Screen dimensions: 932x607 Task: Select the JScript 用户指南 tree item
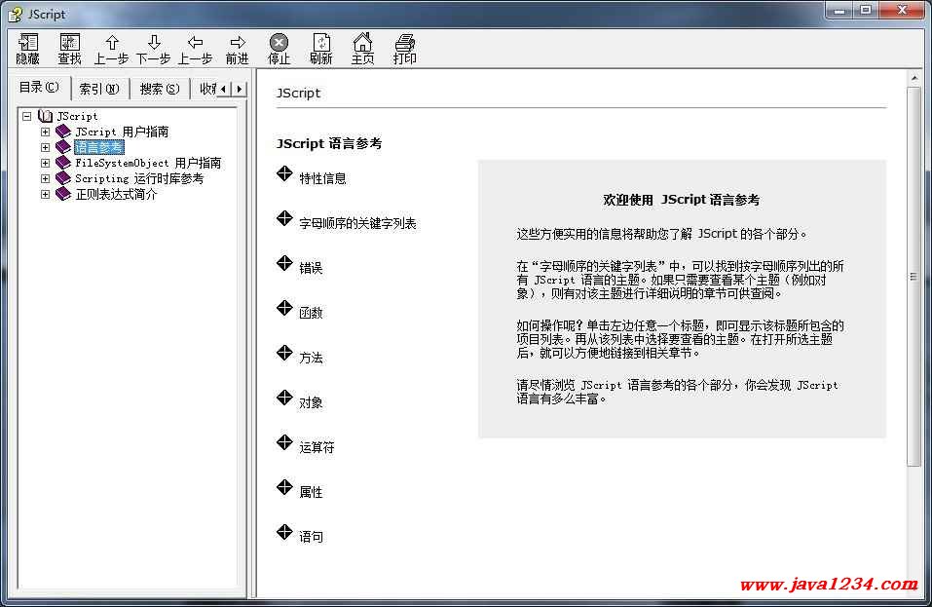click(122, 132)
